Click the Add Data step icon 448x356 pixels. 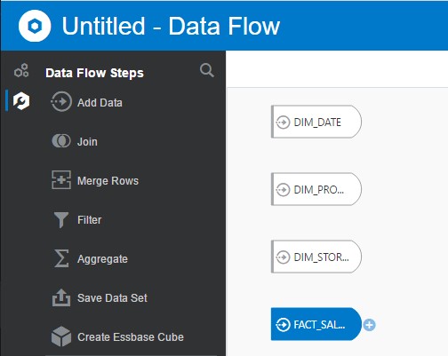point(61,102)
